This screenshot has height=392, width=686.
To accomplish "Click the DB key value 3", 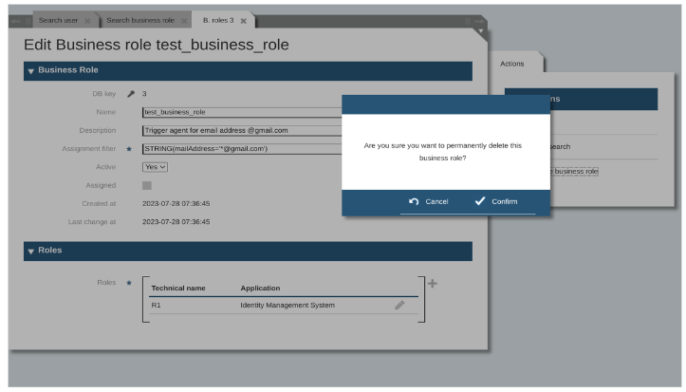I will (144, 94).
